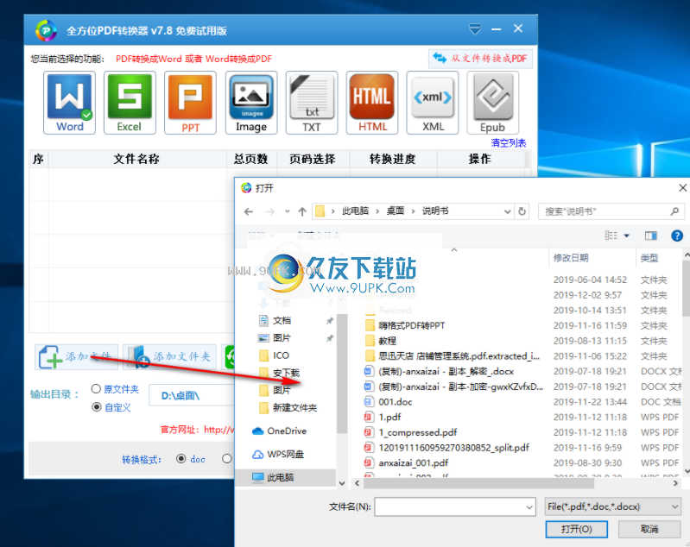This screenshot has width=690, height=547.
Task: Click the file list horizontal scrollbar
Action: [478, 484]
